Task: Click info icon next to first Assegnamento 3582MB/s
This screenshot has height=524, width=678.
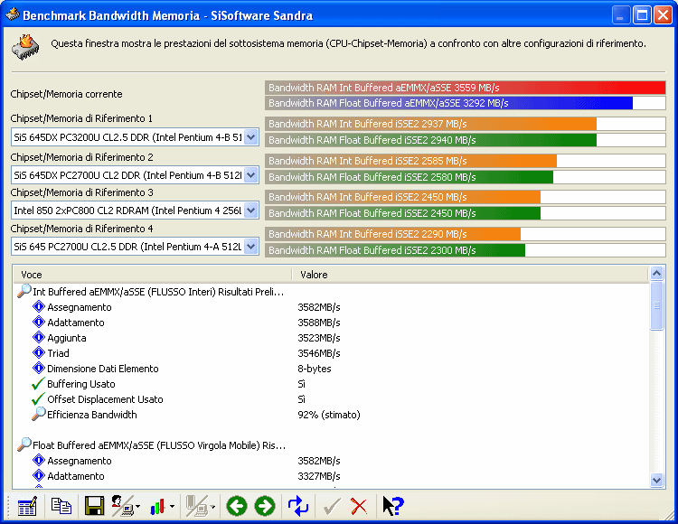Action: [x=39, y=306]
